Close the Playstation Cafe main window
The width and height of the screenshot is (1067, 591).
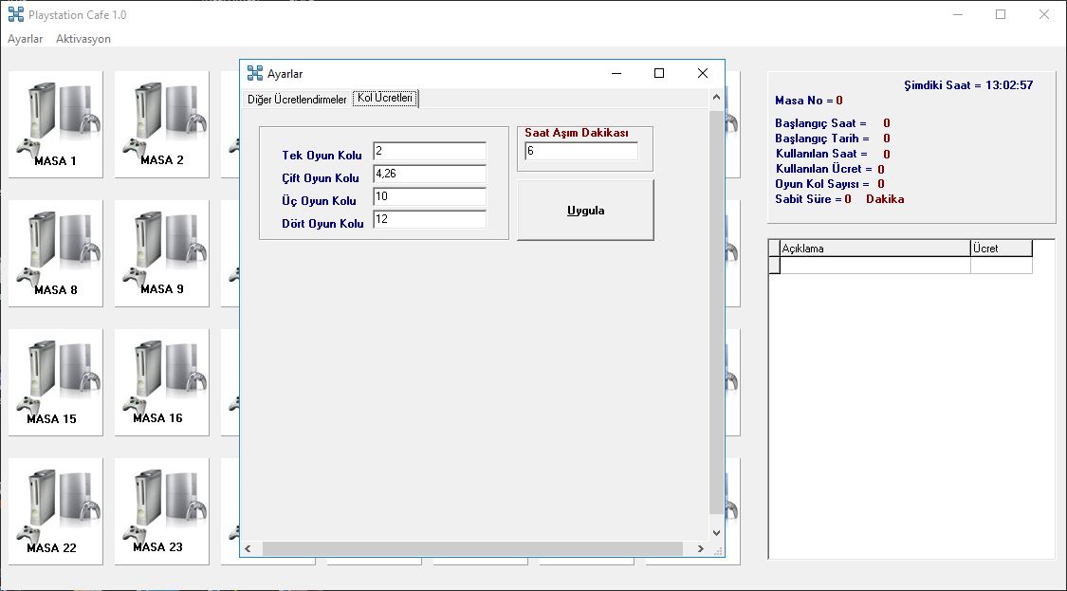tap(1044, 14)
